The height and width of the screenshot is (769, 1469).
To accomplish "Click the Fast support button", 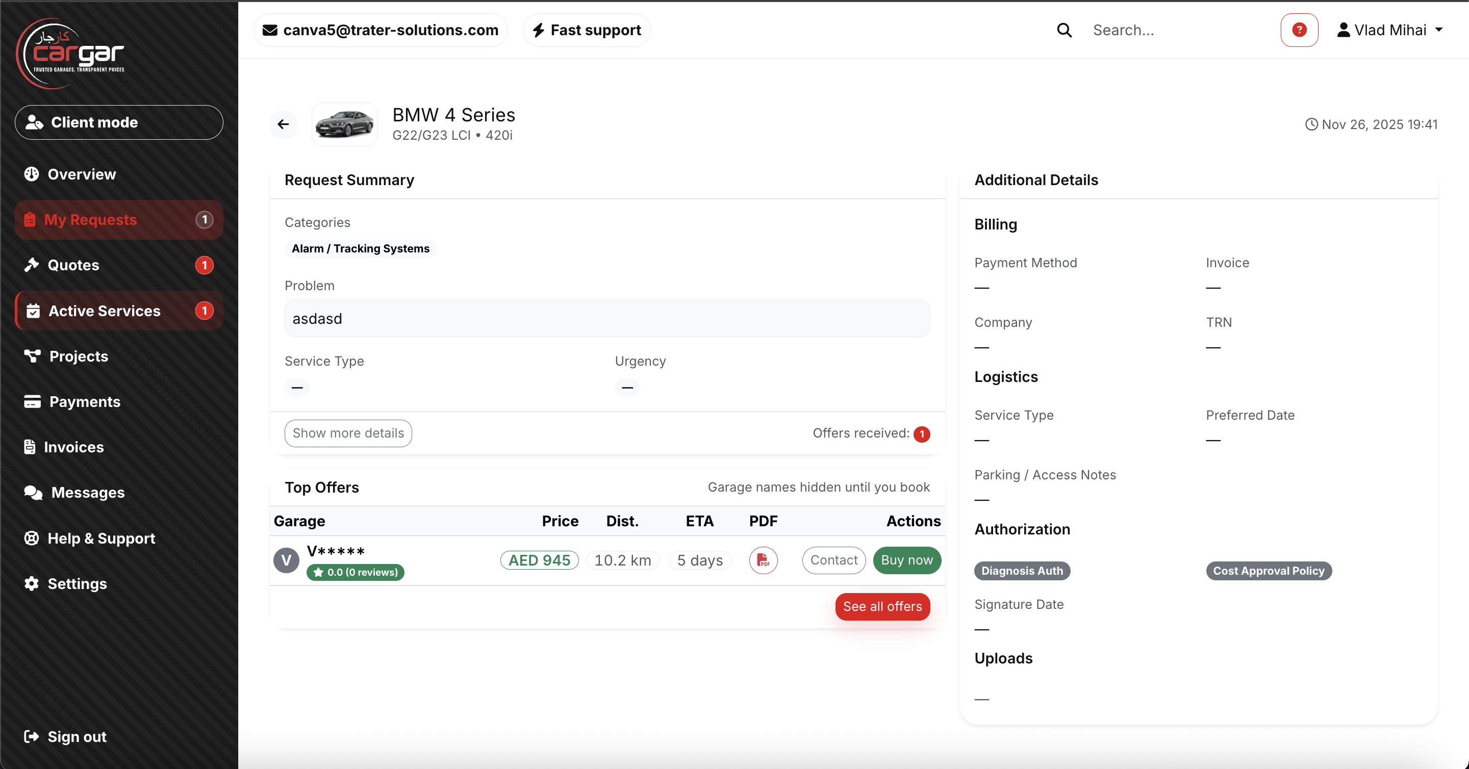I will (587, 30).
